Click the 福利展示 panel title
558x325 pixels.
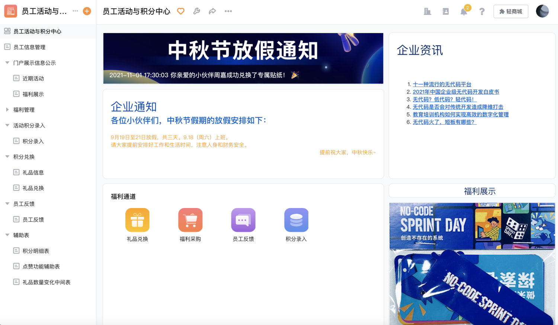[480, 191]
